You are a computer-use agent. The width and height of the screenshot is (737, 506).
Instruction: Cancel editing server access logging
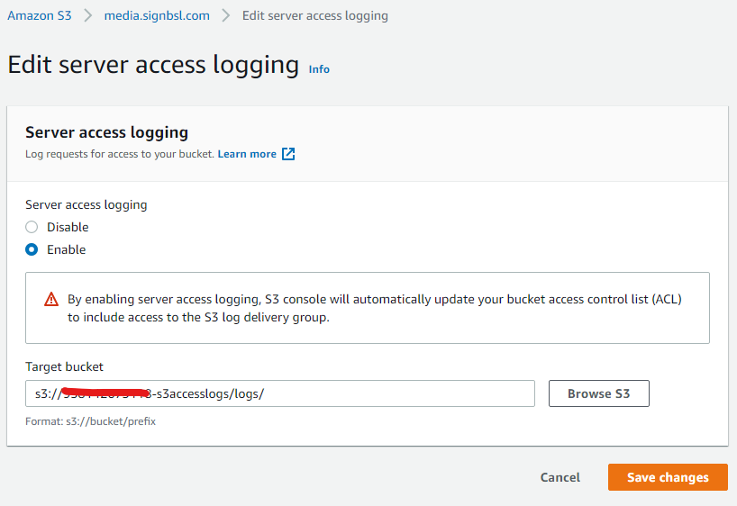560,477
